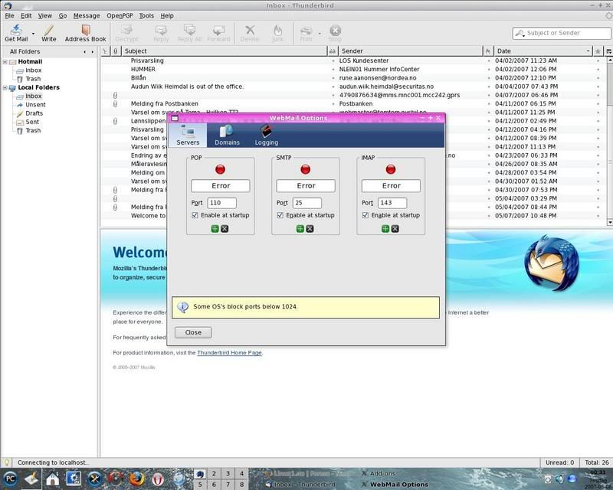Close the WebMail Options dialog
This screenshot has height=490, width=613.
click(193, 332)
